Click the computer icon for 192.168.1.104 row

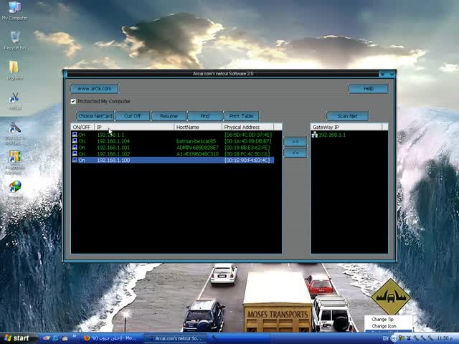pos(75,141)
